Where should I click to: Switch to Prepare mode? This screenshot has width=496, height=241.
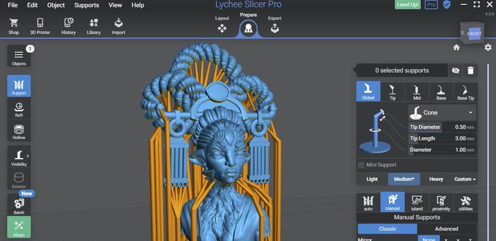[x=249, y=25]
